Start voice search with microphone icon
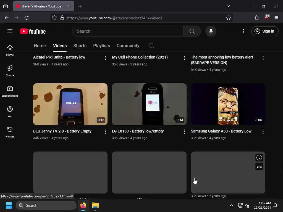The height and width of the screenshot is (212, 283). tap(211, 31)
